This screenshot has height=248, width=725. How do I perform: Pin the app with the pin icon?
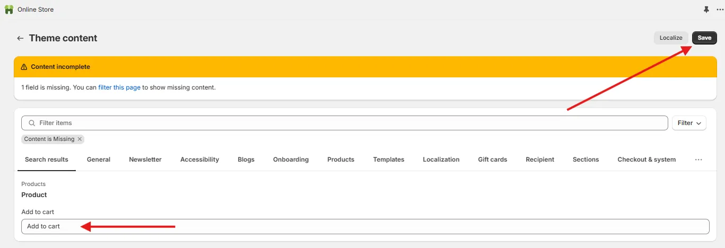pos(706,10)
